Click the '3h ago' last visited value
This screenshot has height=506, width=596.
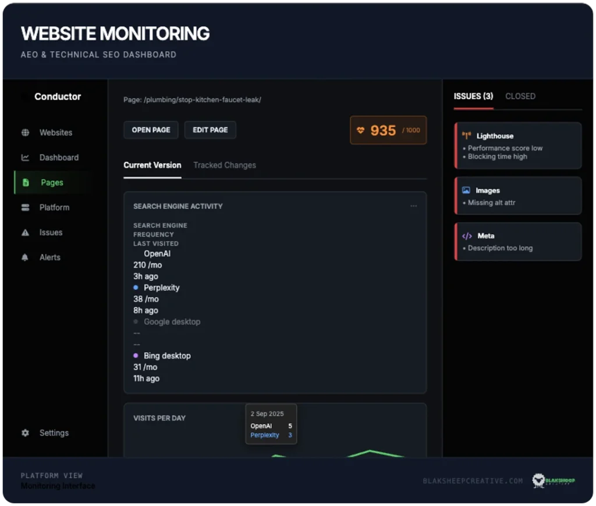146,277
